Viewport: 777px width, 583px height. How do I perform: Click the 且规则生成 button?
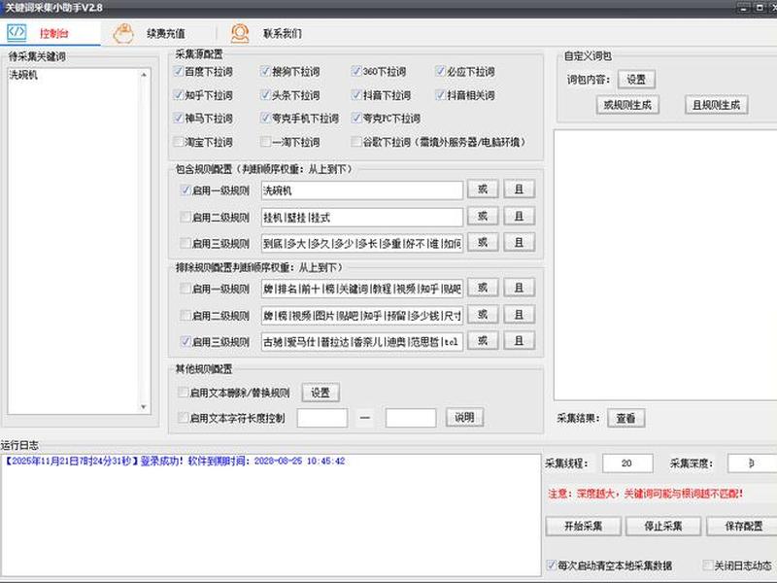[x=716, y=105]
